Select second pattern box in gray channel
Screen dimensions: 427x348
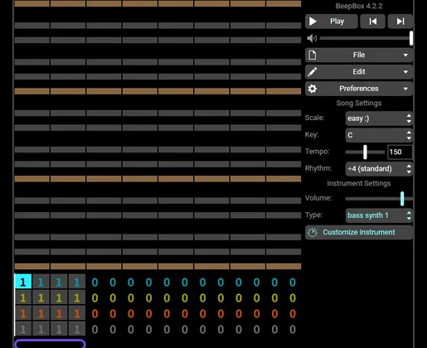click(41, 329)
